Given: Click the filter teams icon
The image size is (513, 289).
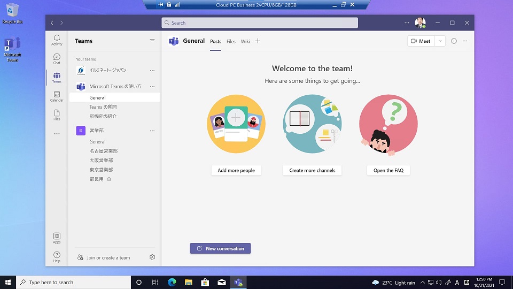Looking at the screenshot, I should [x=152, y=41].
